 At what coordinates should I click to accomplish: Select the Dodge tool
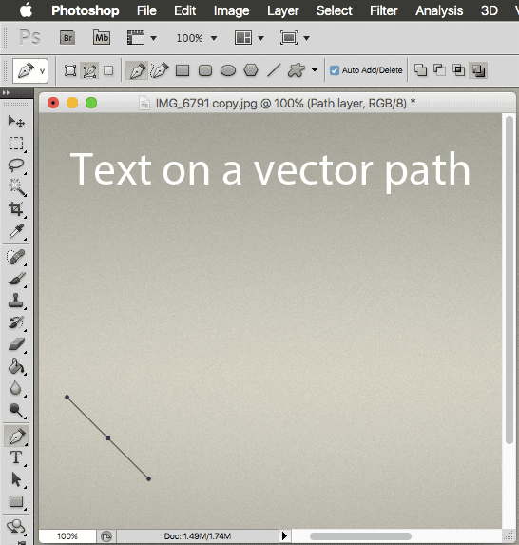16,410
